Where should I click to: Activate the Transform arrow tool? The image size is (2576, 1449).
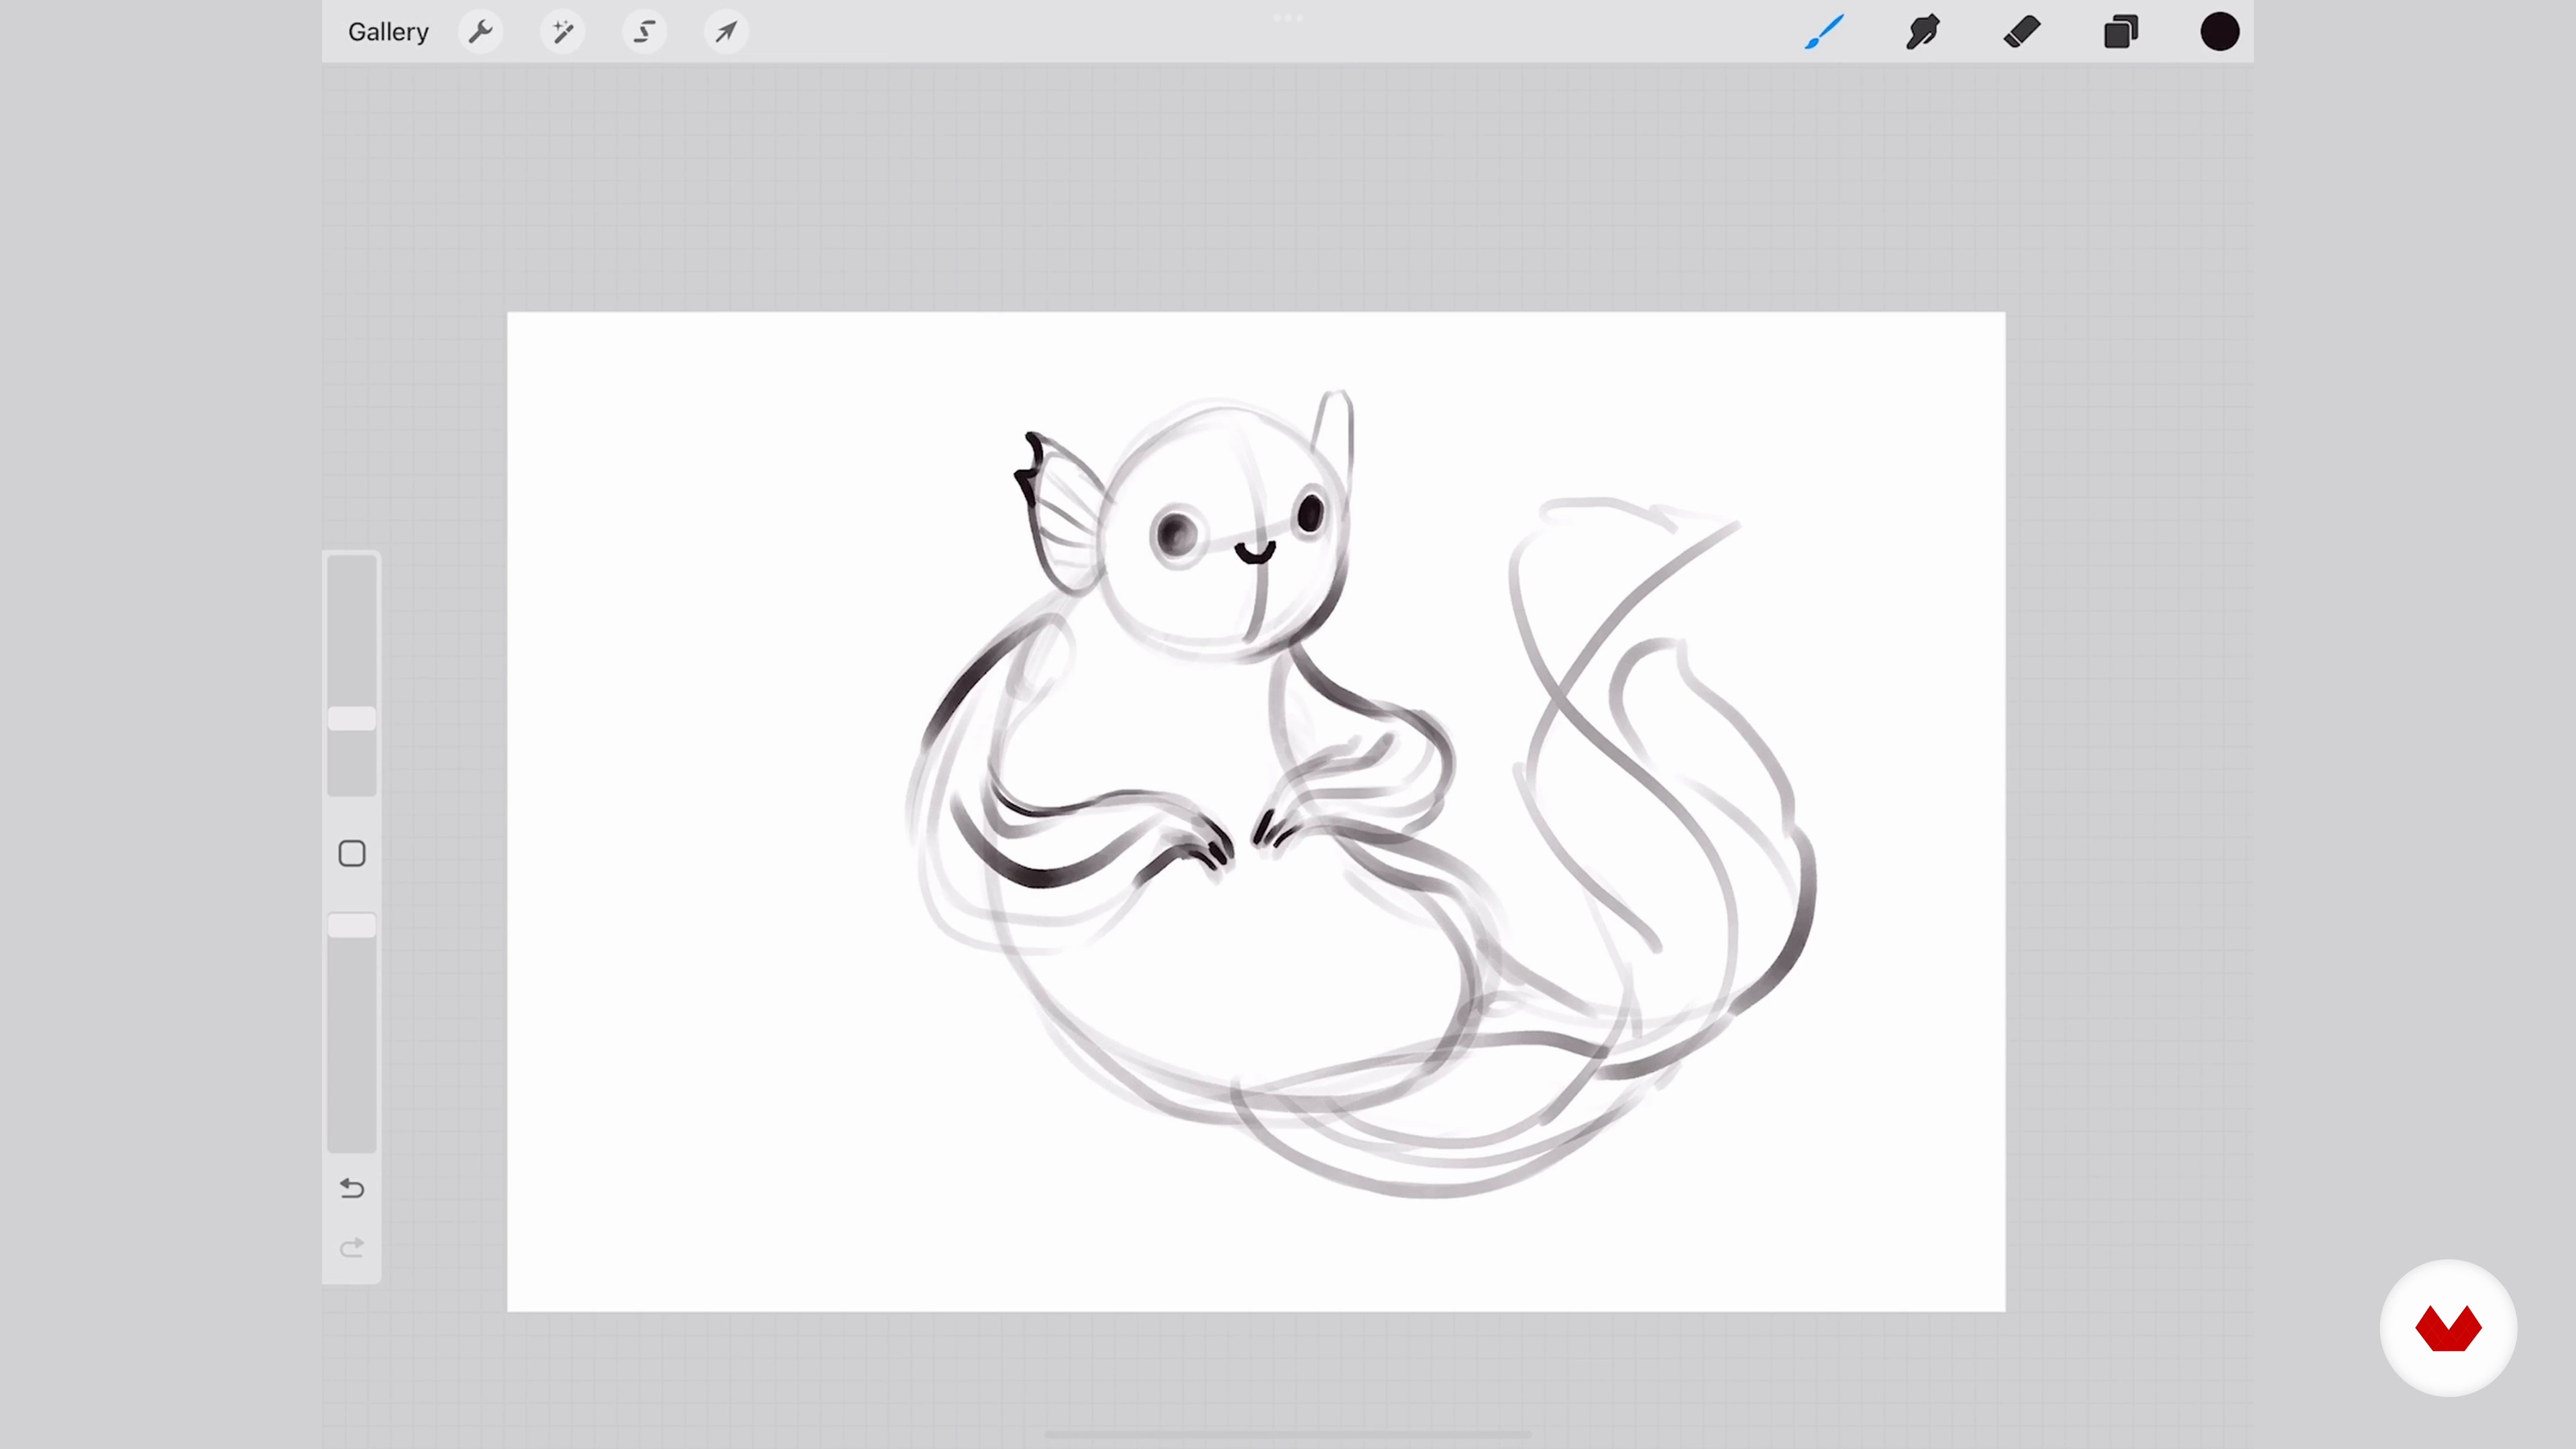pyautogui.click(x=727, y=32)
